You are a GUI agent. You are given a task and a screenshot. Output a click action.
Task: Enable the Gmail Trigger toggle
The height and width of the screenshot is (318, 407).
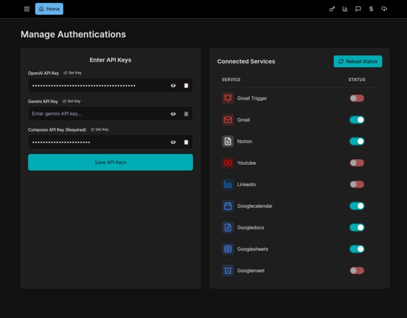pos(357,98)
